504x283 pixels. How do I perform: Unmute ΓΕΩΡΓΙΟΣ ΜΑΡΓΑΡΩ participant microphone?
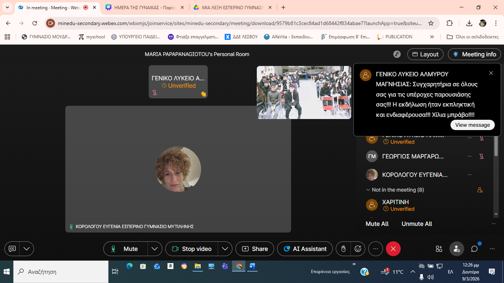pos(481,156)
